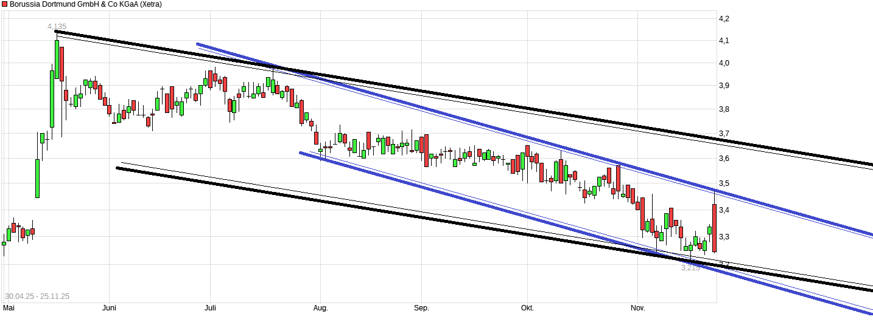Click the 3,5 price axis label
Image resolution: width=873 pixels, height=325 pixels.
click(724, 183)
